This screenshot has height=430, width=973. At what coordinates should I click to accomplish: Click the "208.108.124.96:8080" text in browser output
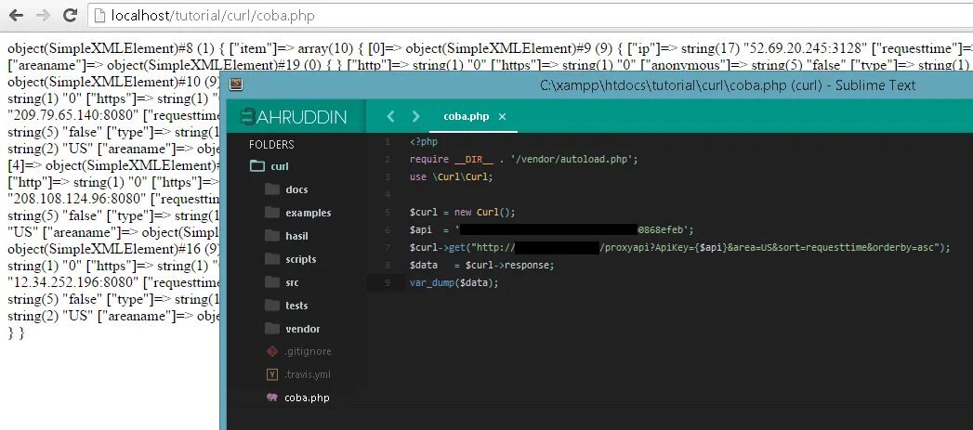point(73,199)
